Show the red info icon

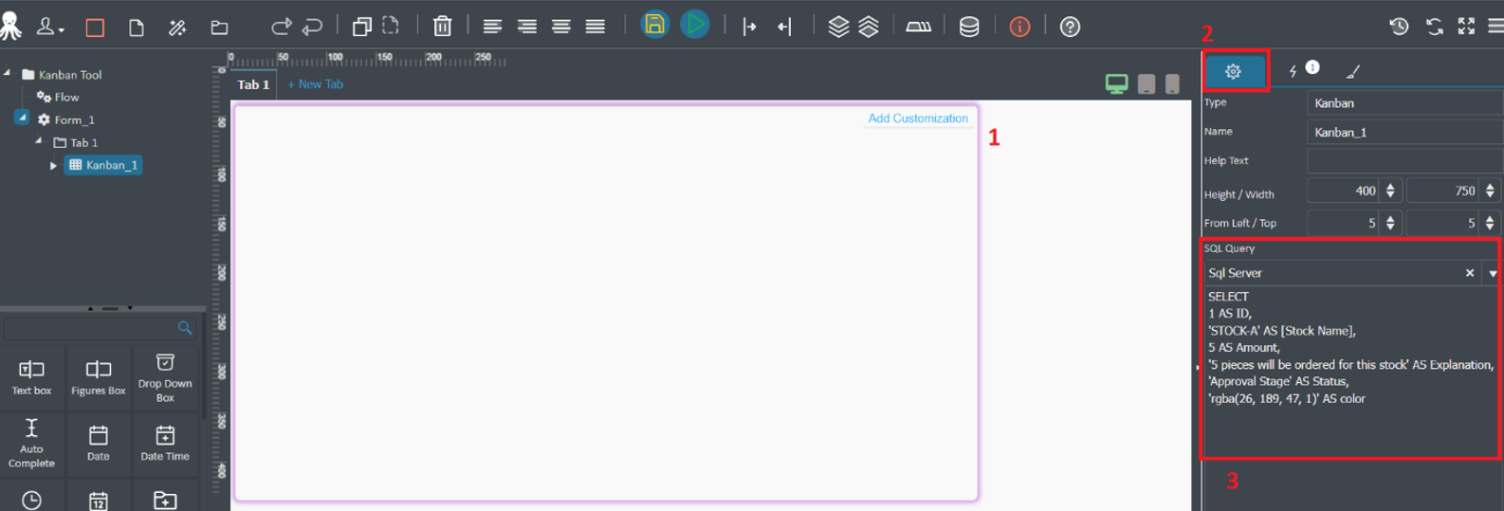point(1019,27)
